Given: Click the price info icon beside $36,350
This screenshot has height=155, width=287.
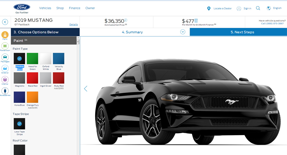Looking at the screenshot, I should click(x=126, y=20).
